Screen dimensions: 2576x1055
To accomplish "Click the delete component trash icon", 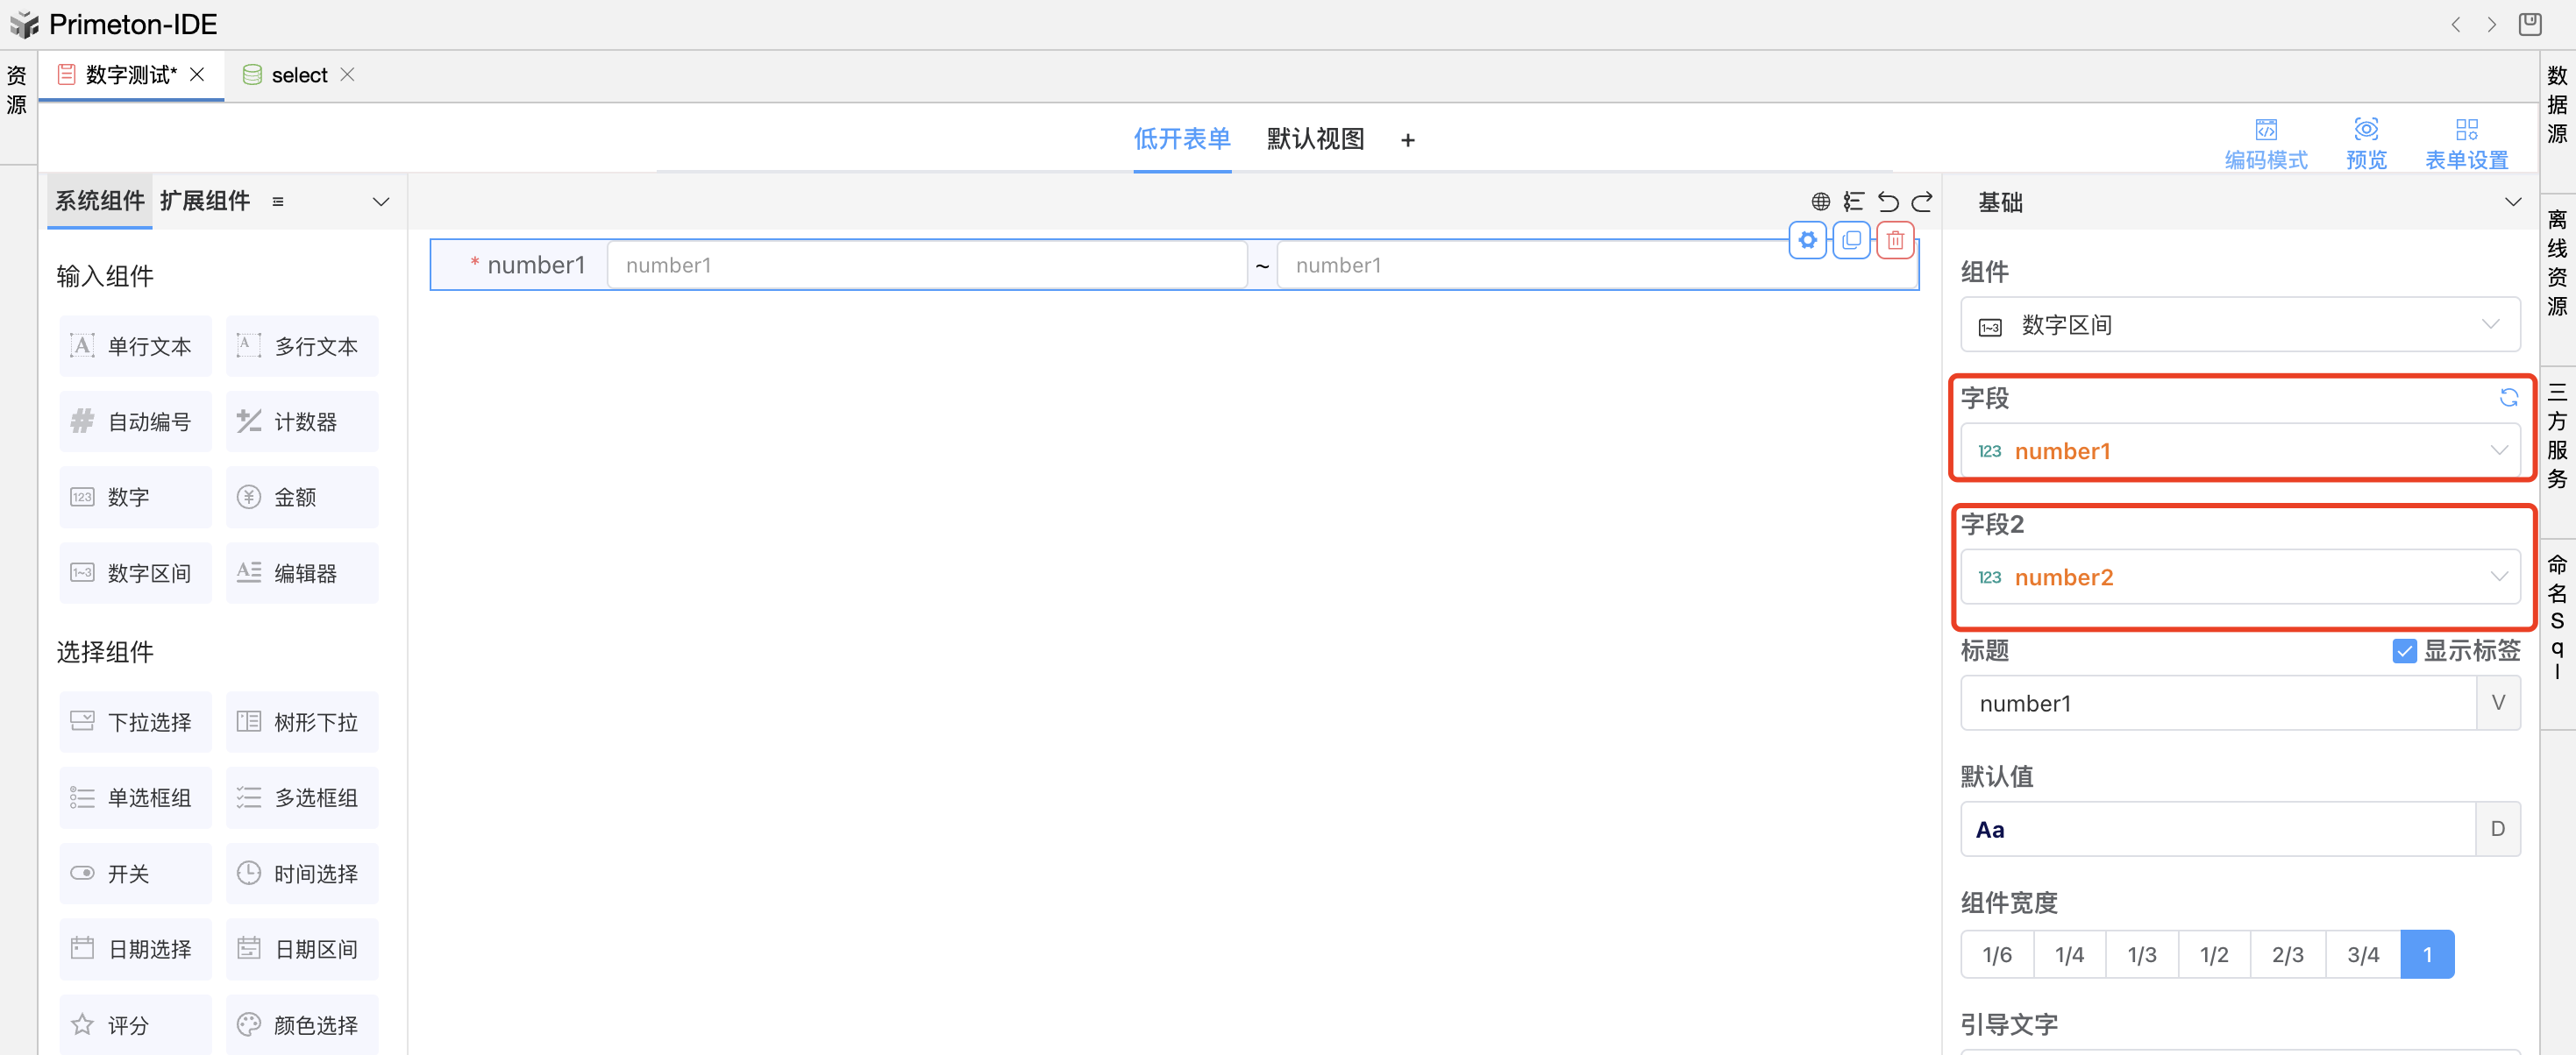I will pos(1894,241).
